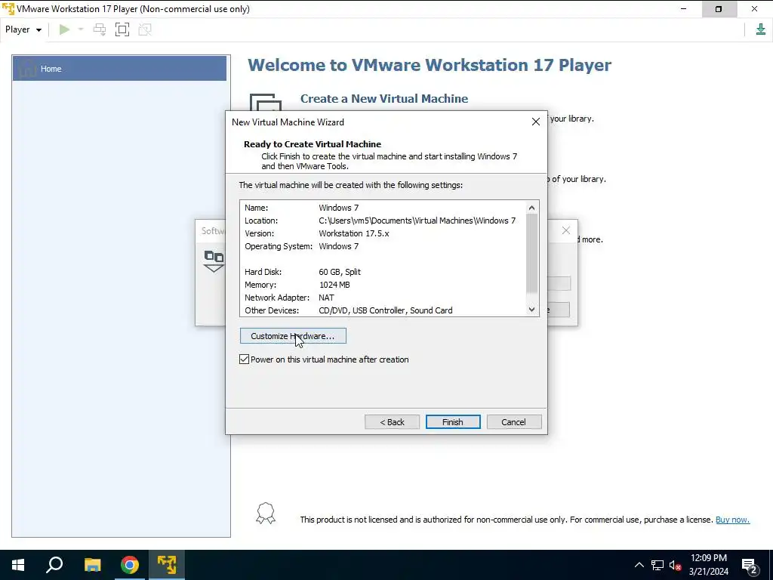The height and width of the screenshot is (580, 773).
Task: Click the Send Ctrl+Alt+Del toolbar icon
Action: tap(100, 29)
